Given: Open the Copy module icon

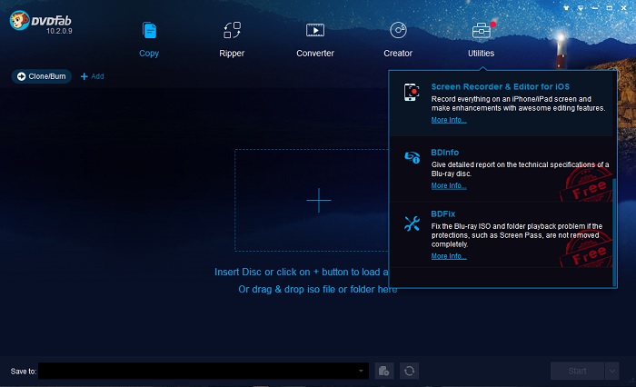Looking at the screenshot, I should [149, 30].
